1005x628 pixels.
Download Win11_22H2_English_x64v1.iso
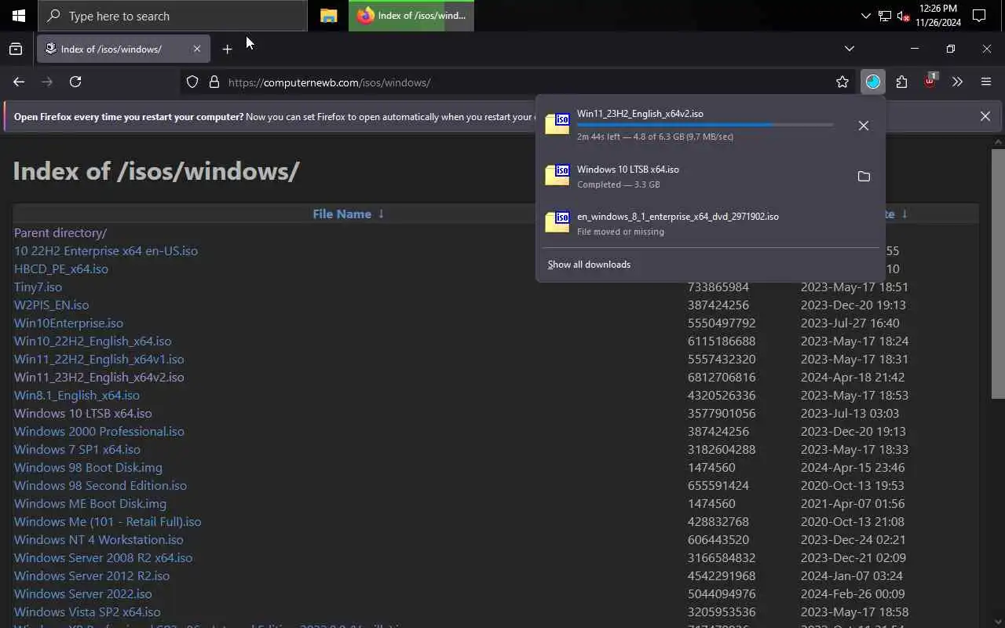(99, 359)
